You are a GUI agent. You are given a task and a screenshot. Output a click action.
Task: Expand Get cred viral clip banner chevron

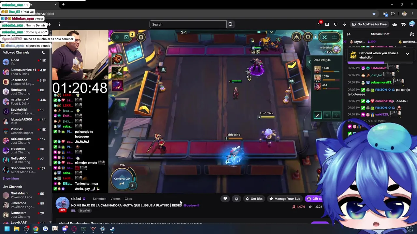pyautogui.click(x=407, y=54)
